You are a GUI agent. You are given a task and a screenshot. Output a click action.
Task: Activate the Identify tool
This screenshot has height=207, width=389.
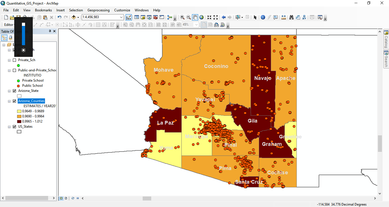pos(263,17)
